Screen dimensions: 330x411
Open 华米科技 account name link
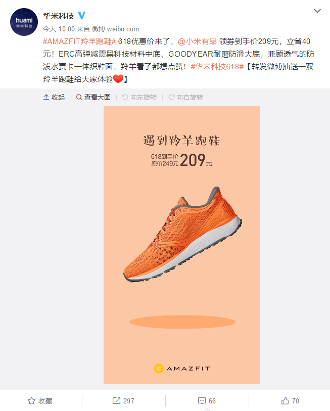point(59,16)
